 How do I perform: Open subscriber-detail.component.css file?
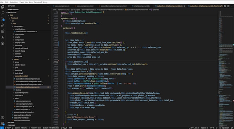click(x=28, y=79)
